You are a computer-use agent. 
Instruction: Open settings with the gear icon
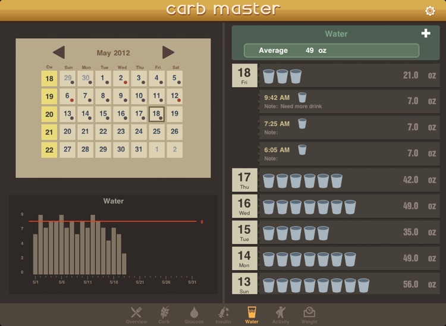coord(430,11)
